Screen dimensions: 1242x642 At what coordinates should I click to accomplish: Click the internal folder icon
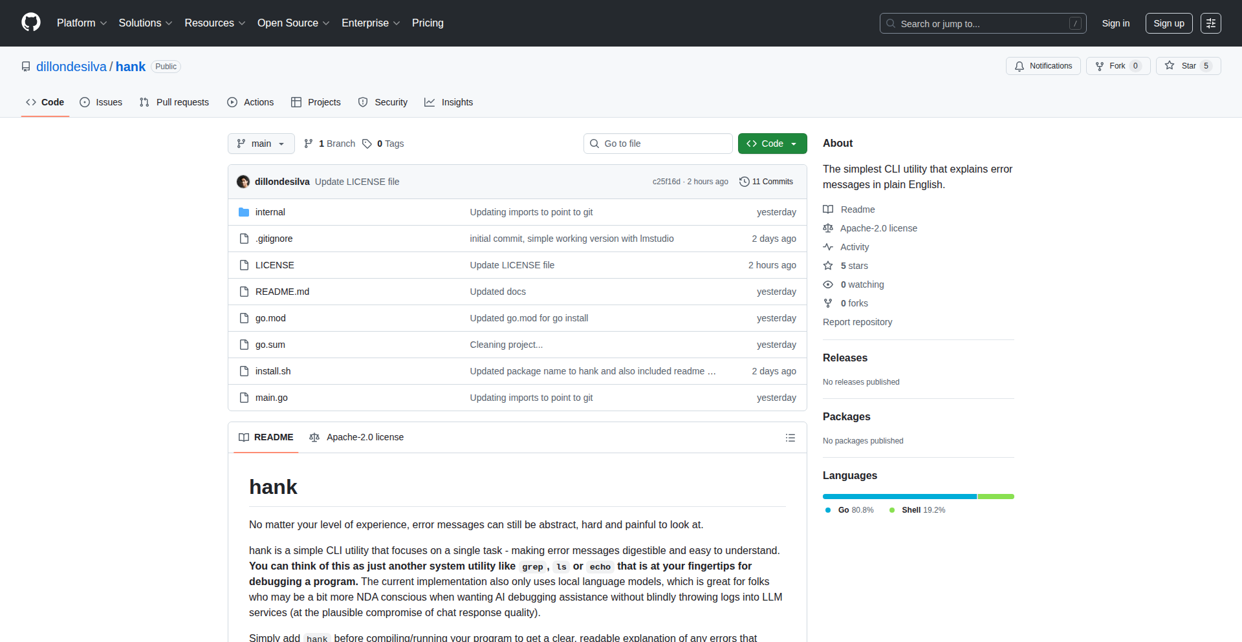[244, 212]
